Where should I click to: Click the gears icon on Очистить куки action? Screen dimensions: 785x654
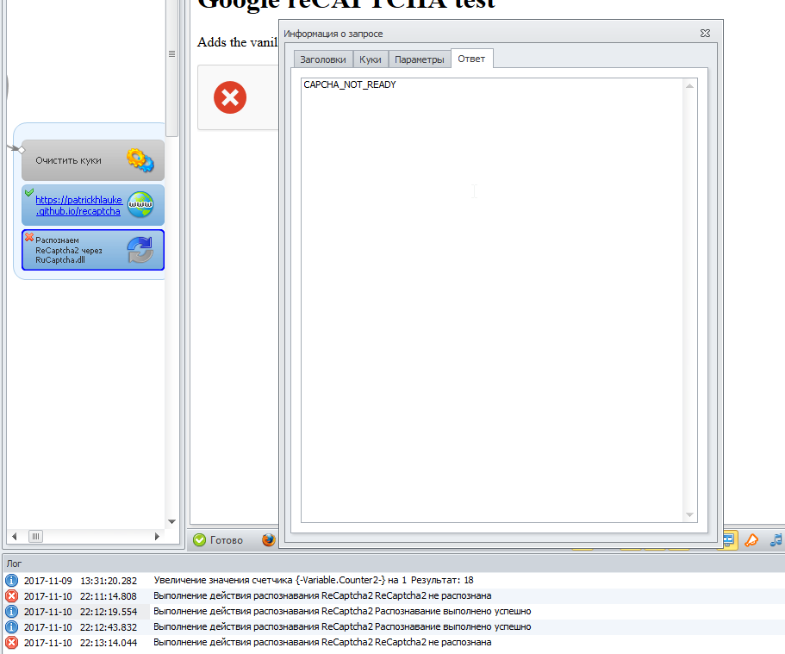[140, 160]
